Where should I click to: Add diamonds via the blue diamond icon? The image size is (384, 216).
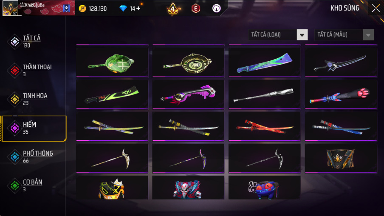tap(123, 9)
